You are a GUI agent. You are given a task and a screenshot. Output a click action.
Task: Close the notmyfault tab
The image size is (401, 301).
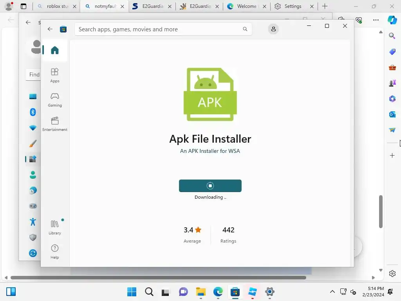[x=122, y=6]
